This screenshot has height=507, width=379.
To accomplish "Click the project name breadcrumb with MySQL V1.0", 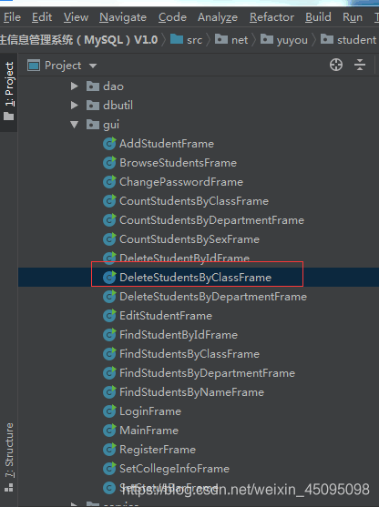I will (x=78, y=40).
